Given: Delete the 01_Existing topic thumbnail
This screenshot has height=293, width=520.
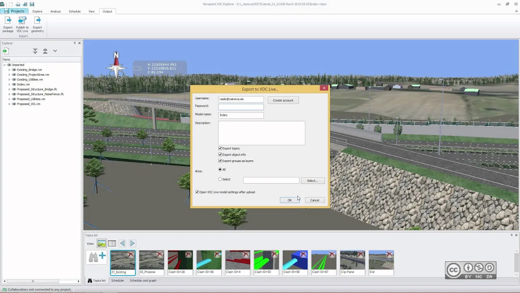Looking at the screenshot, I should point(131,255).
